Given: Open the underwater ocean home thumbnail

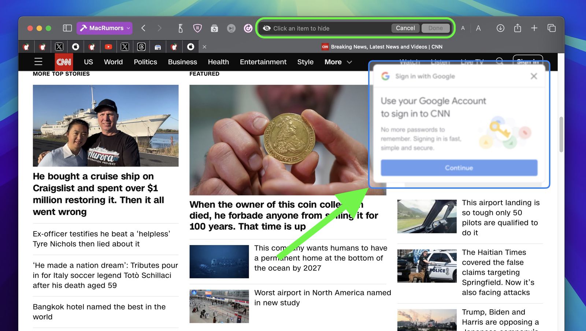Looking at the screenshot, I should tap(219, 262).
